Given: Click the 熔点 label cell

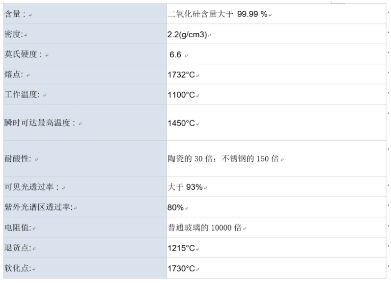Looking at the screenshot, I should 85,74.
